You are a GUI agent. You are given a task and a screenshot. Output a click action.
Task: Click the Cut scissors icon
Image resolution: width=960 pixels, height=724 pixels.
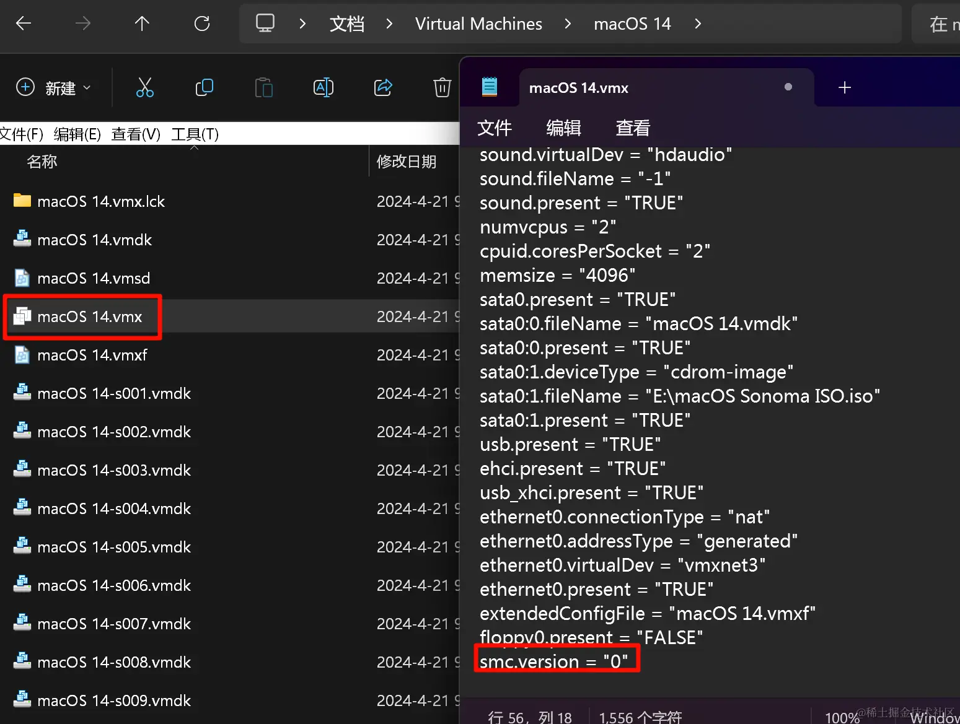(144, 88)
